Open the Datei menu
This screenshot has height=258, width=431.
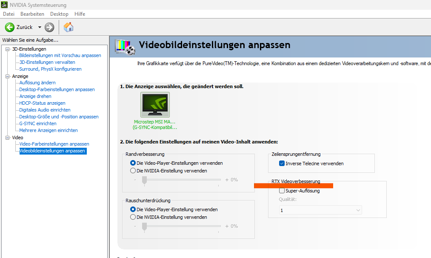tap(9, 14)
